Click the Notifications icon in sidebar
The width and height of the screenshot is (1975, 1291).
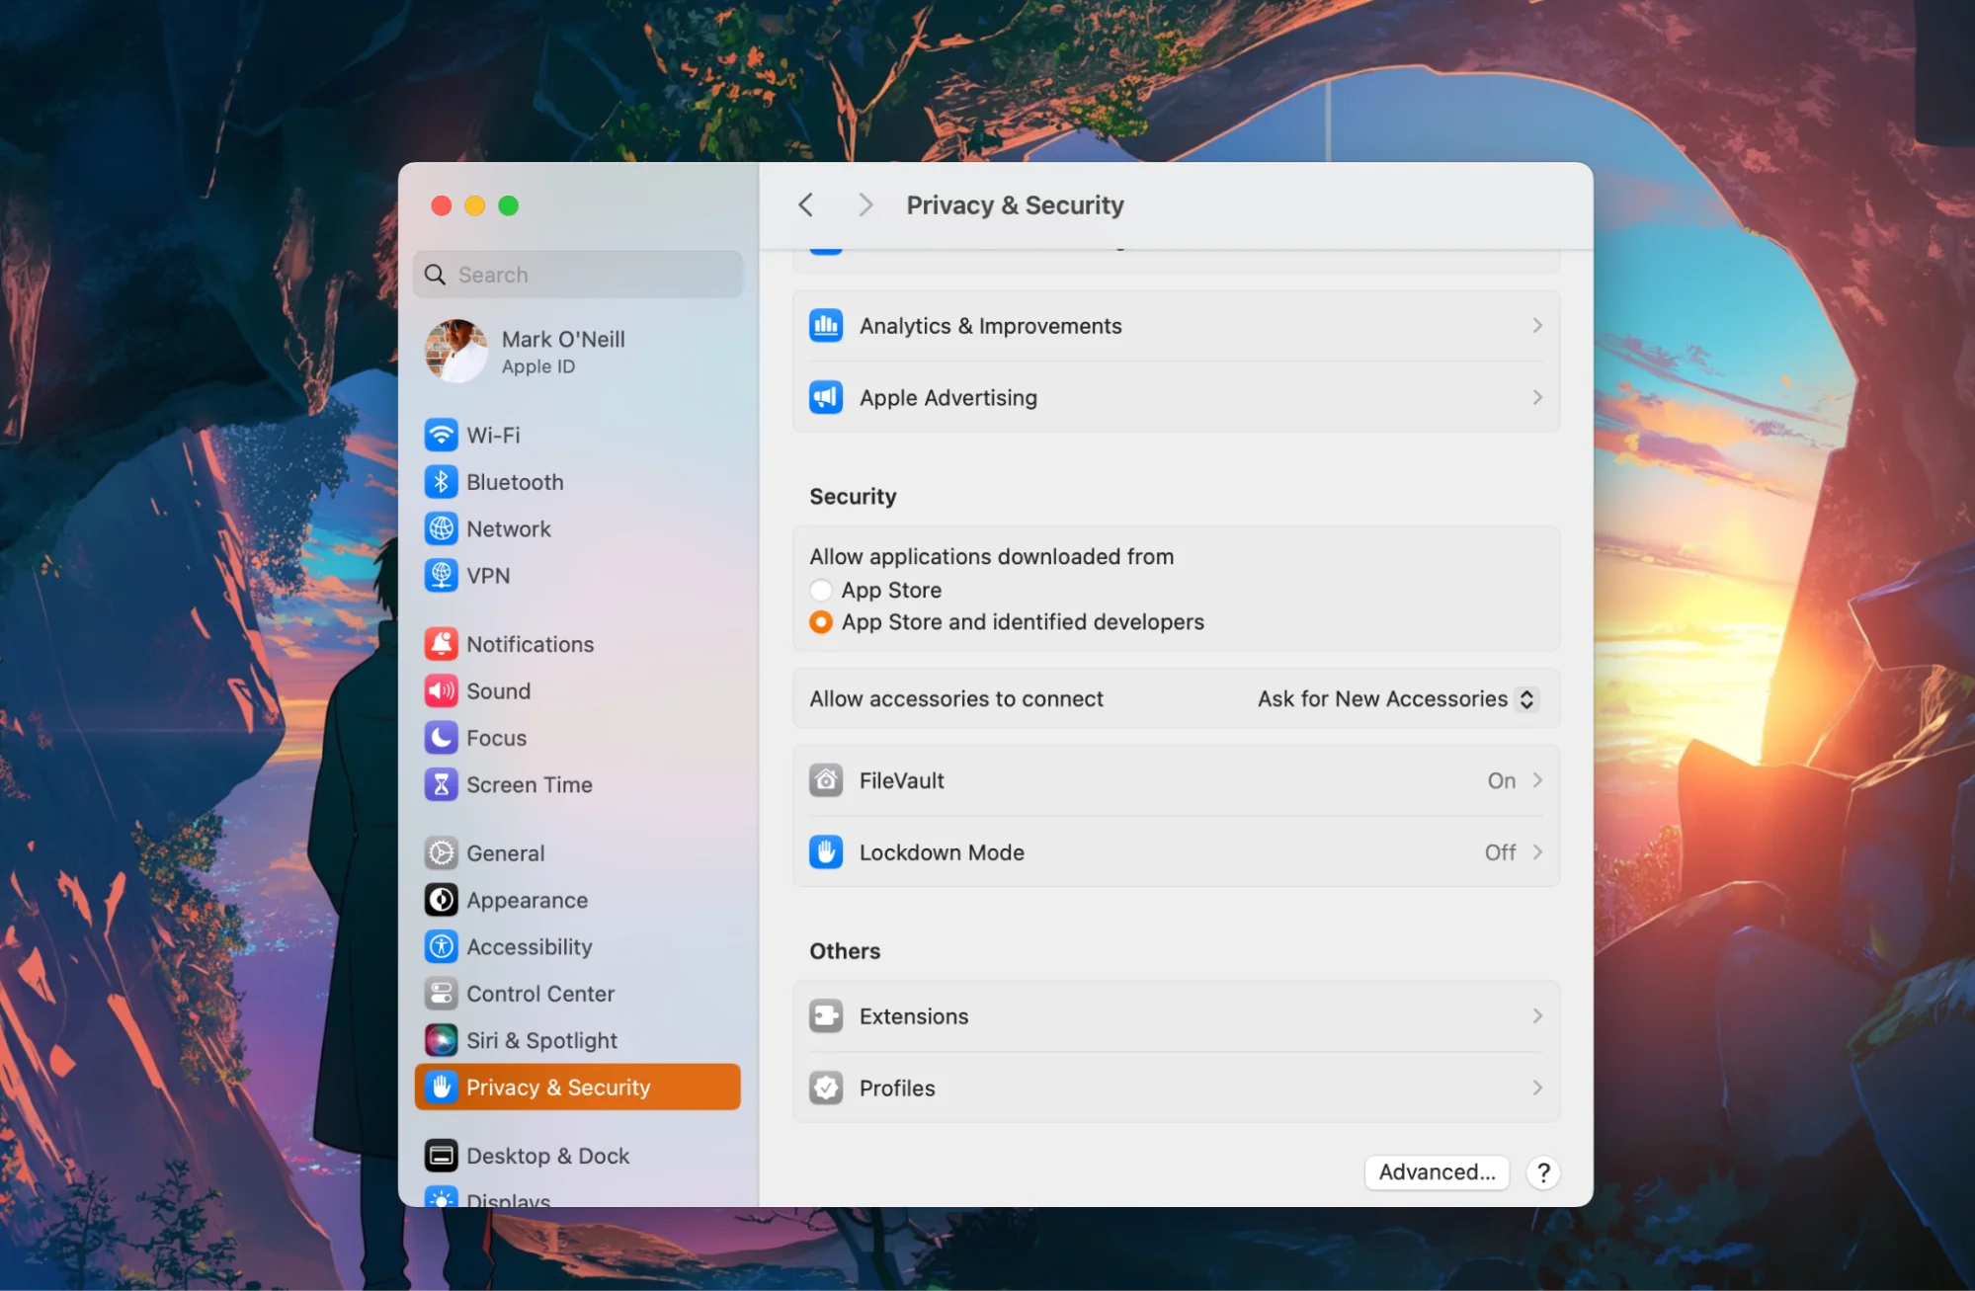pyautogui.click(x=438, y=643)
